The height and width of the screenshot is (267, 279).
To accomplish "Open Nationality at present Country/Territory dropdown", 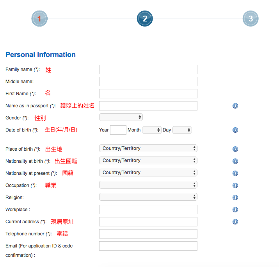I will pos(148,173).
